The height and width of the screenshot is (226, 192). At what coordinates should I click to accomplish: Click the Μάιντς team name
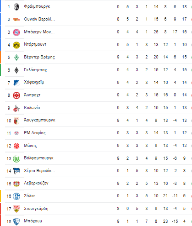click(30, 146)
